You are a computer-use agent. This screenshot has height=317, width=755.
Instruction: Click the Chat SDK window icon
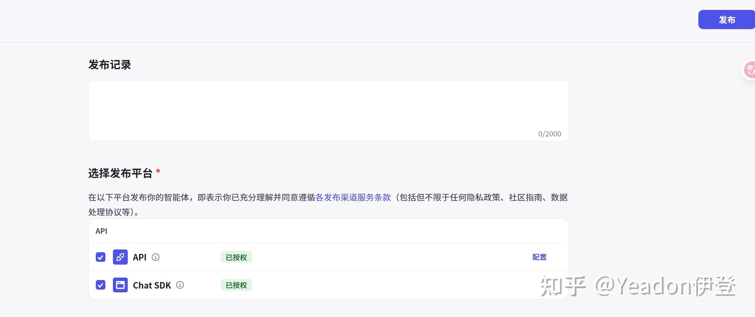(120, 285)
